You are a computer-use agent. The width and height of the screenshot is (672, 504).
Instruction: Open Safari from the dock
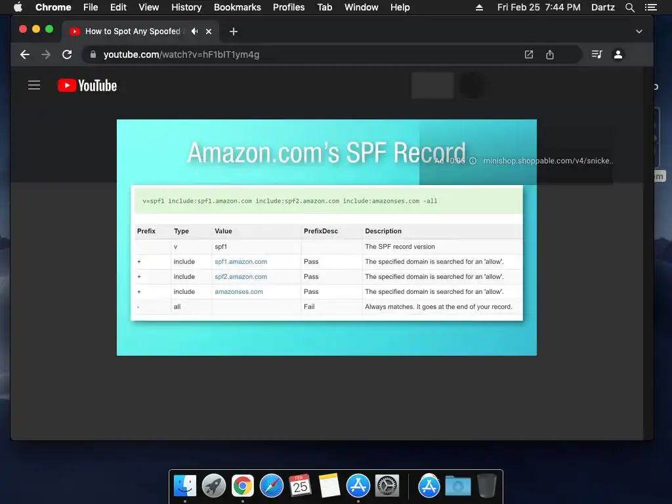pyautogui.click(x=272, y=486)
